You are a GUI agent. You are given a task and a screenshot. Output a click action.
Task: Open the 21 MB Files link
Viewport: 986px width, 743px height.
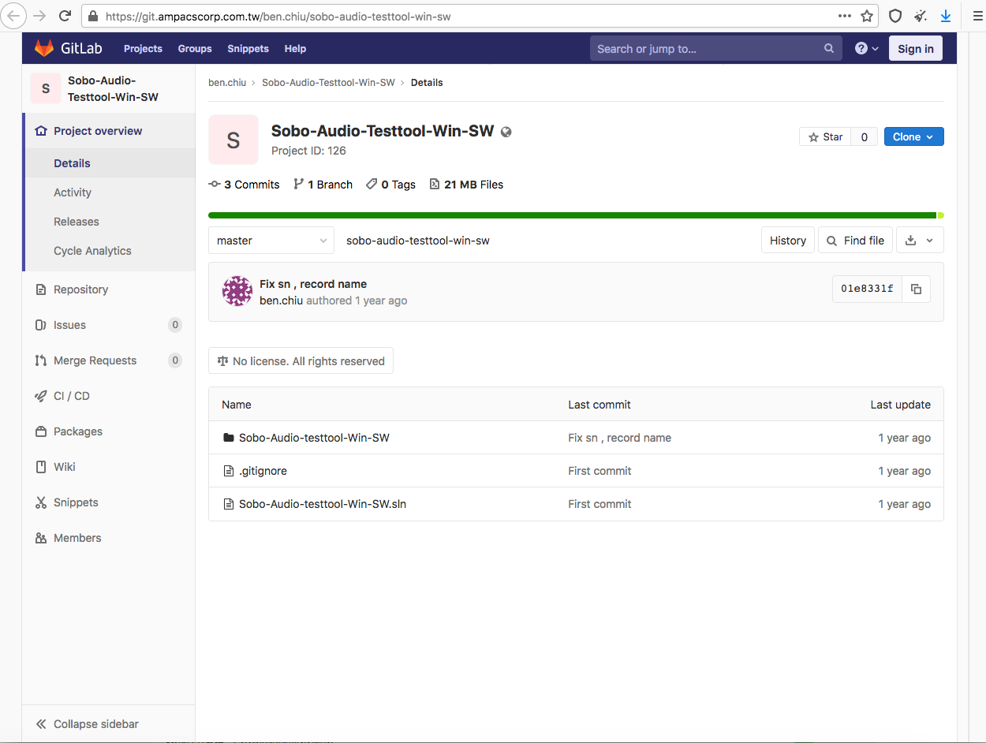pos(466,185)
